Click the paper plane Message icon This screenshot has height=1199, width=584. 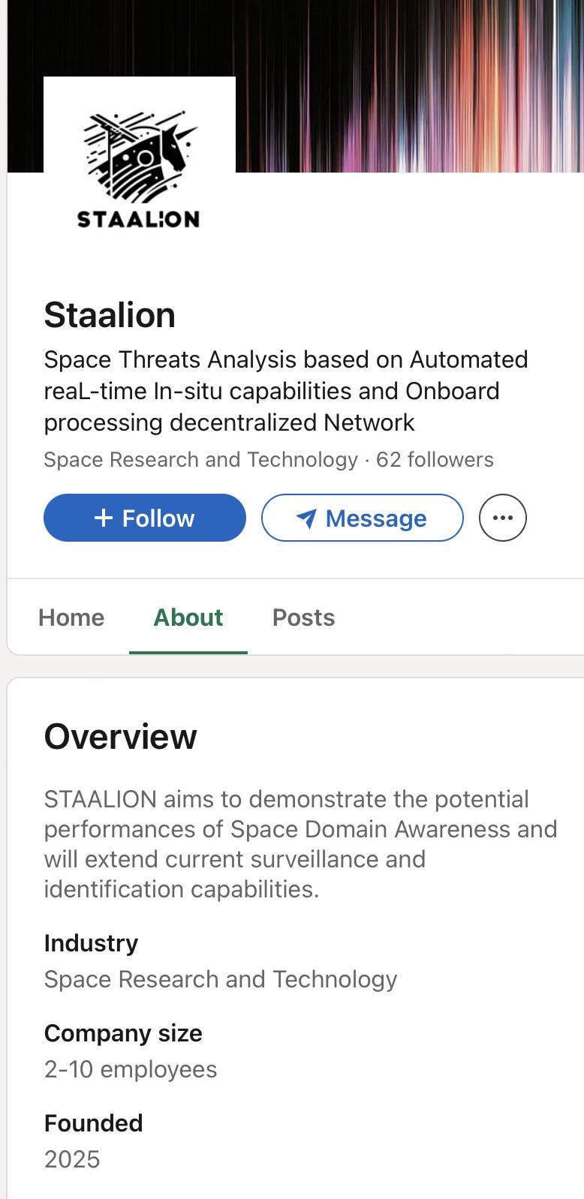tap(306, 518)
